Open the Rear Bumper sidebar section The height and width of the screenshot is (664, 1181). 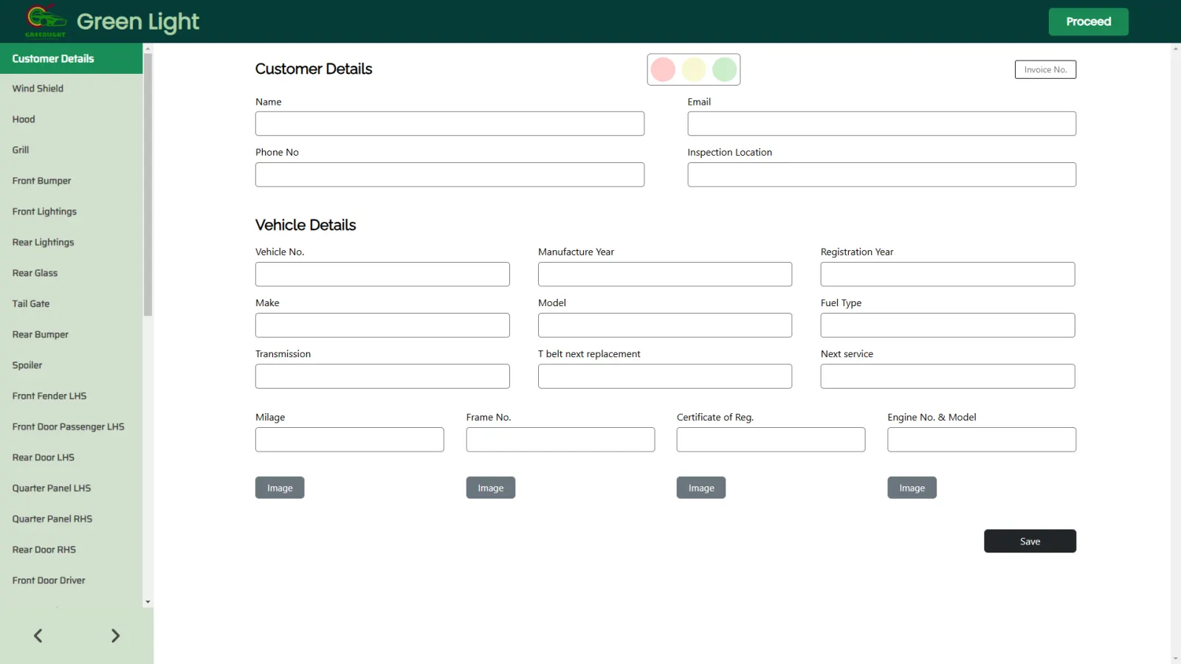click(71, 334)
